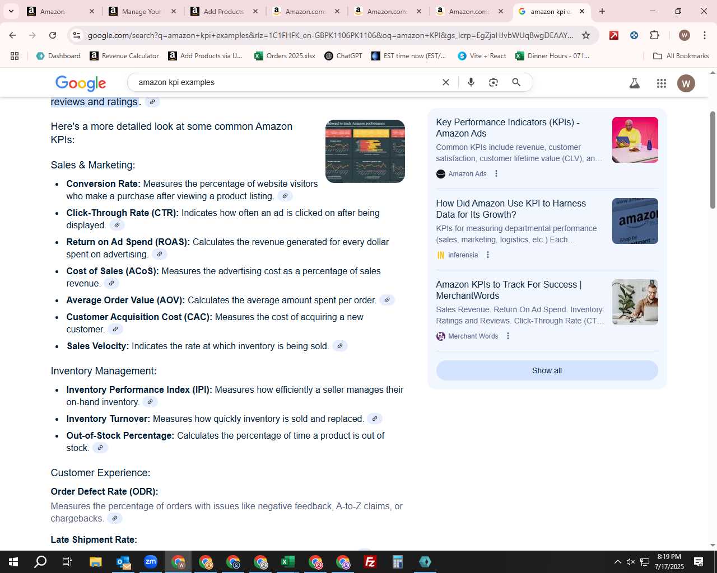Viewport: 717px width, 573px height.
Task: Open FileZilla from the taskbar
Action: pos(370,562)
